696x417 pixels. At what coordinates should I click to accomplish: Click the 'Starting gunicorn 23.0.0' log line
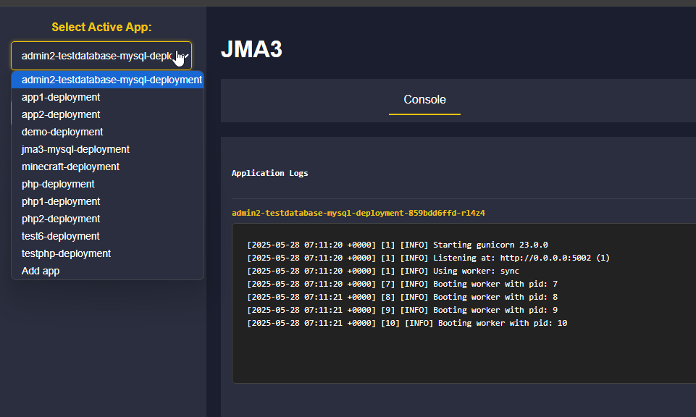tap(397, 245)
